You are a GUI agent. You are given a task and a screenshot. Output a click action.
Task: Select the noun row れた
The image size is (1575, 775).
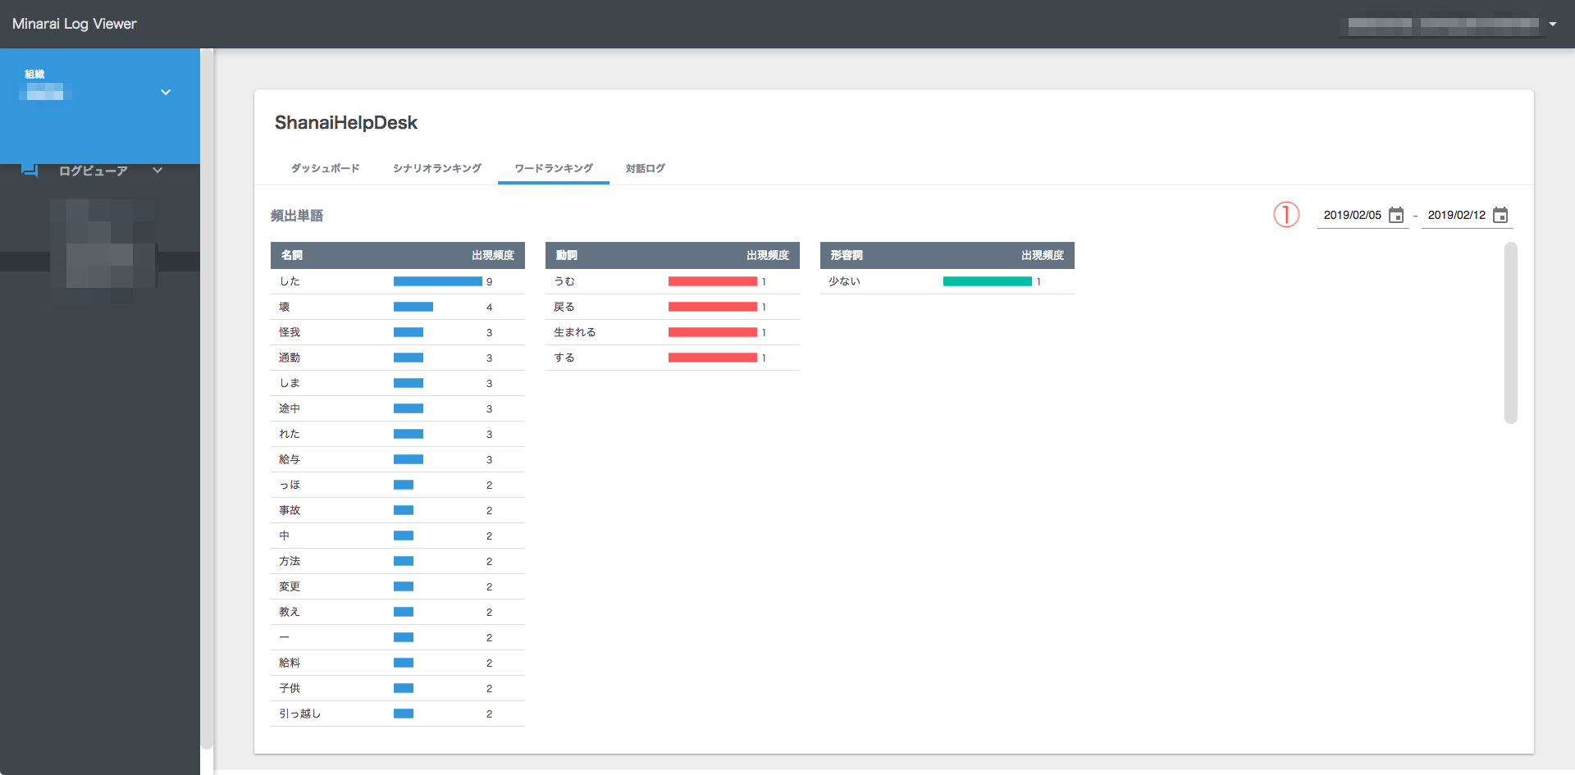398,434
